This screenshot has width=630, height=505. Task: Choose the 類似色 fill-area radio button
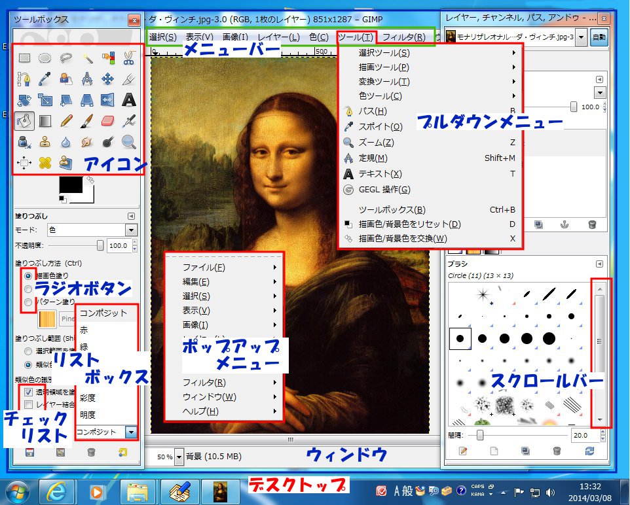coord(28,364)
